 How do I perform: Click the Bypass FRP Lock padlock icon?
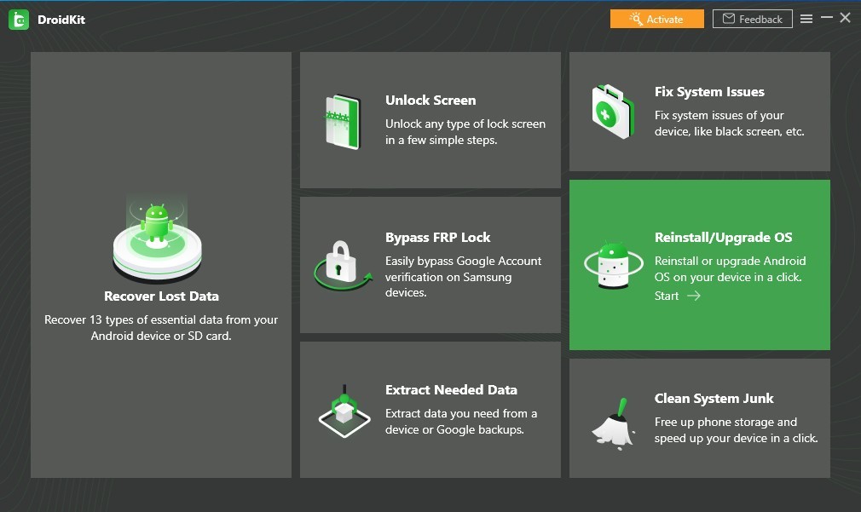click(343, 265)
